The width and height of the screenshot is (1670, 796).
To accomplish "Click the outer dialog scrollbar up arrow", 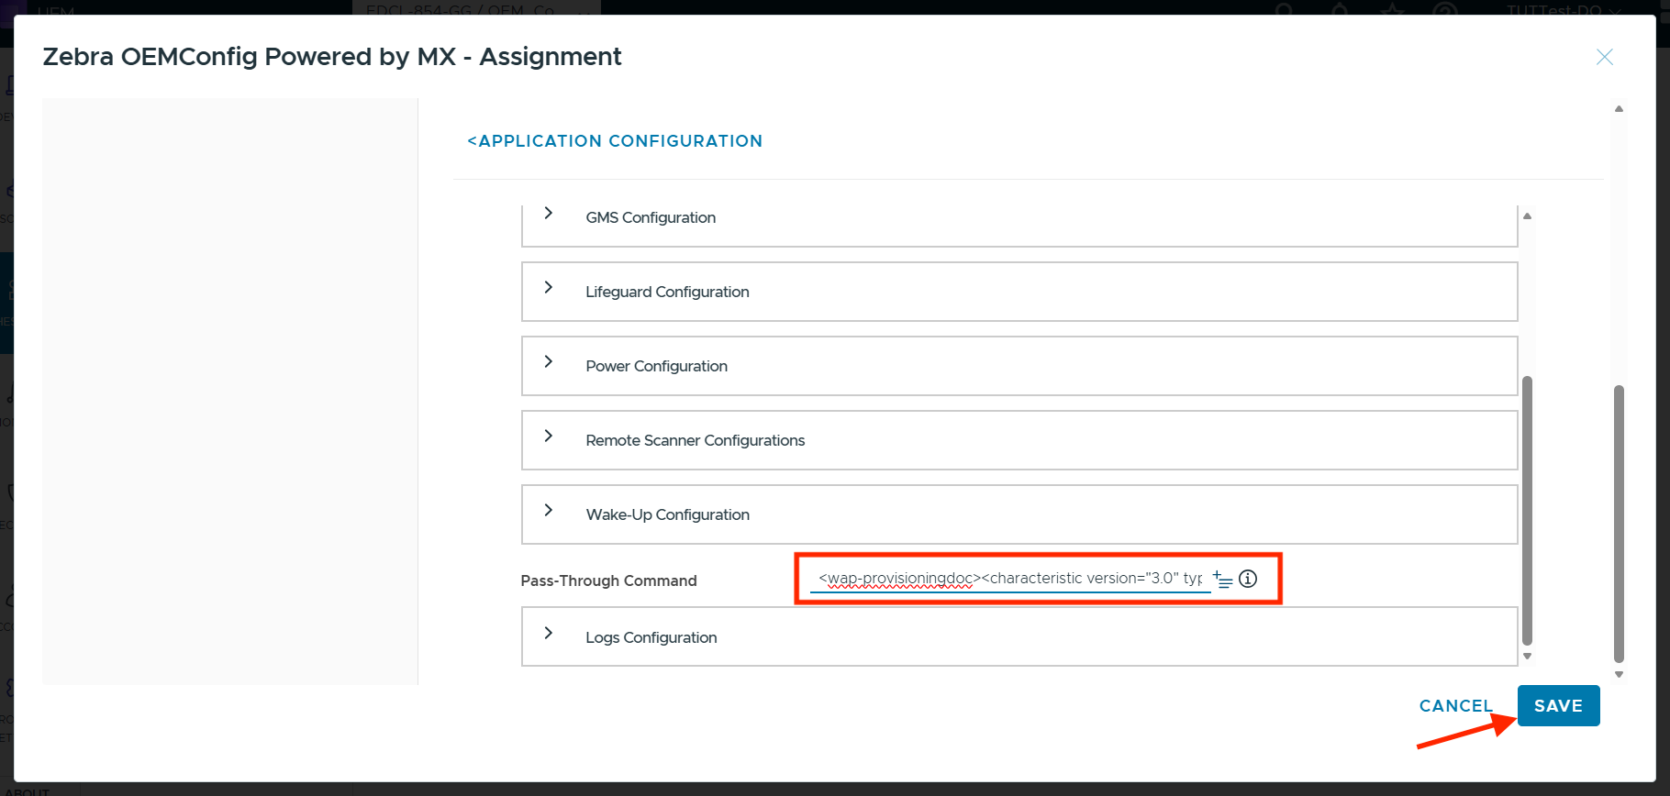I will tap(1619, 109).
